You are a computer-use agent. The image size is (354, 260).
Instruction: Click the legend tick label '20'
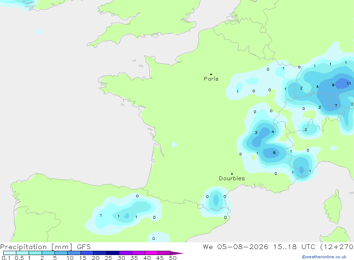(96, 258)
